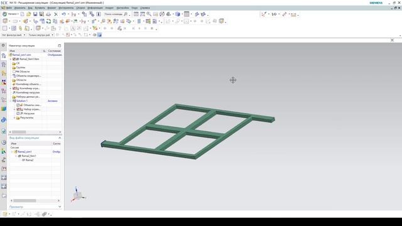This screenshot has width=402, height=226.
Task: Click the yellow icon in bottom toolbar
Action: point(5,214)
